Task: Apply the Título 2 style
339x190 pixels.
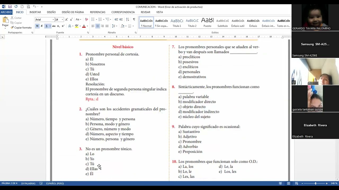Action: tap(192, 23)
